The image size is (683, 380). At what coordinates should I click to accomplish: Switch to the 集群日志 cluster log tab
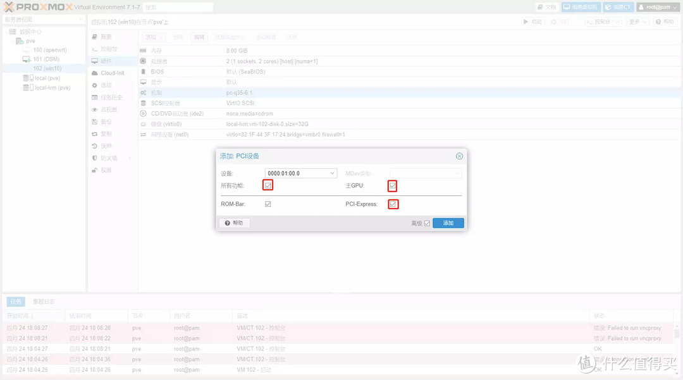click(44, 301)
